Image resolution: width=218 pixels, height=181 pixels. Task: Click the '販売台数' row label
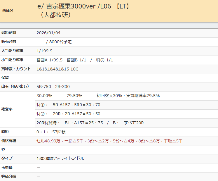click(9, 42)
